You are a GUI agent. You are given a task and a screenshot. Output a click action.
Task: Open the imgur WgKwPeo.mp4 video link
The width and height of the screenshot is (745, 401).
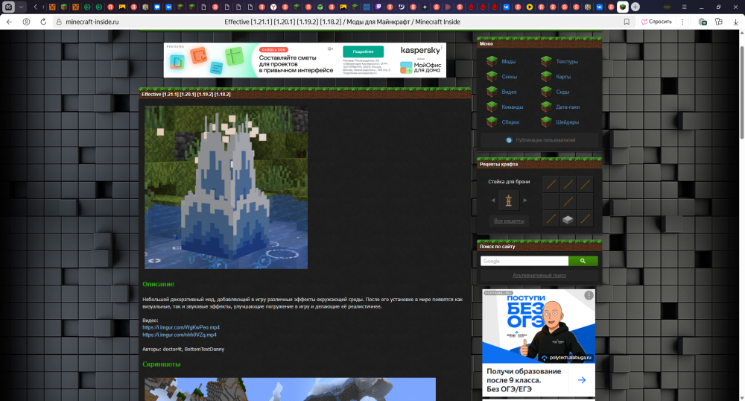point(181,327)
